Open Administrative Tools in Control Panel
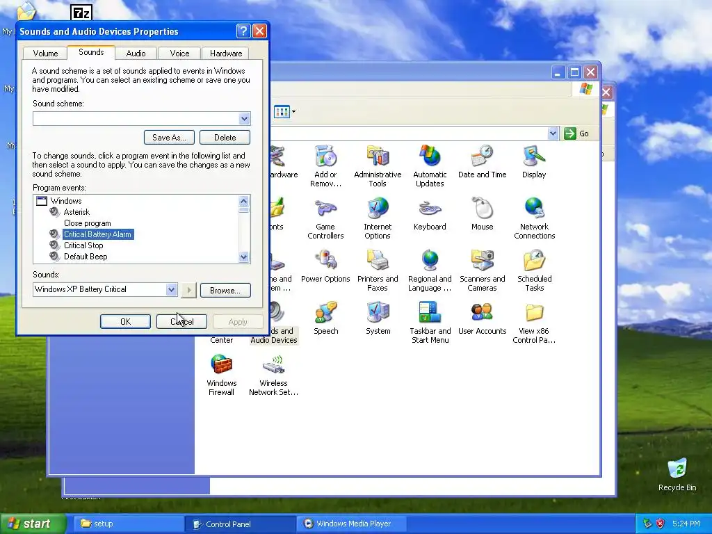Image resolution: width=712 pixels, height=534 pixels. (x=378, y=166)
